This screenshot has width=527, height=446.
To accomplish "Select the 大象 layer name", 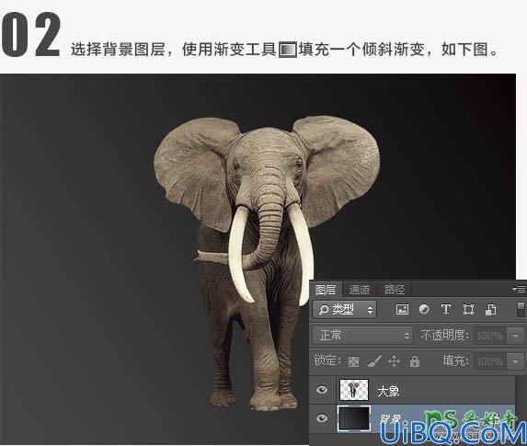I will pos(388,391).
